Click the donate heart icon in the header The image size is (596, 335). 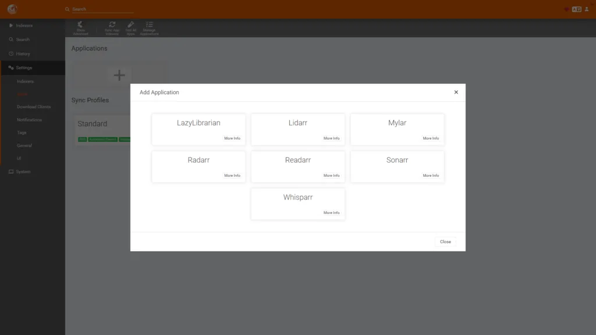566,9
